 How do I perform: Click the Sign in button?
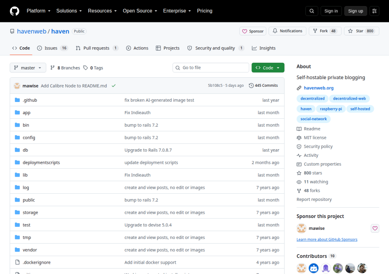pos(331,11)
